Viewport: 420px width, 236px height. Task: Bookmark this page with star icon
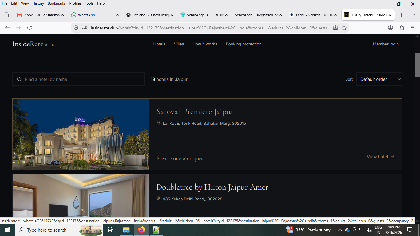(x=344, y=28)
